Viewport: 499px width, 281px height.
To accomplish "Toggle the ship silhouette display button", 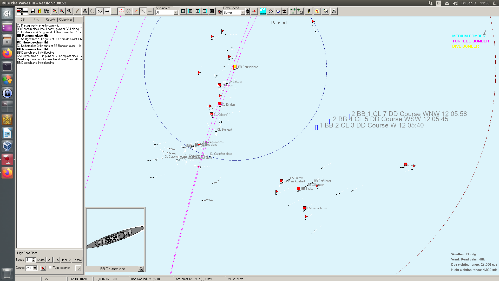I will 107,11.
